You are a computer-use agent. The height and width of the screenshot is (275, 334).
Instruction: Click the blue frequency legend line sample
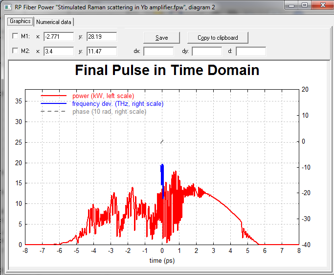point(54,103)
